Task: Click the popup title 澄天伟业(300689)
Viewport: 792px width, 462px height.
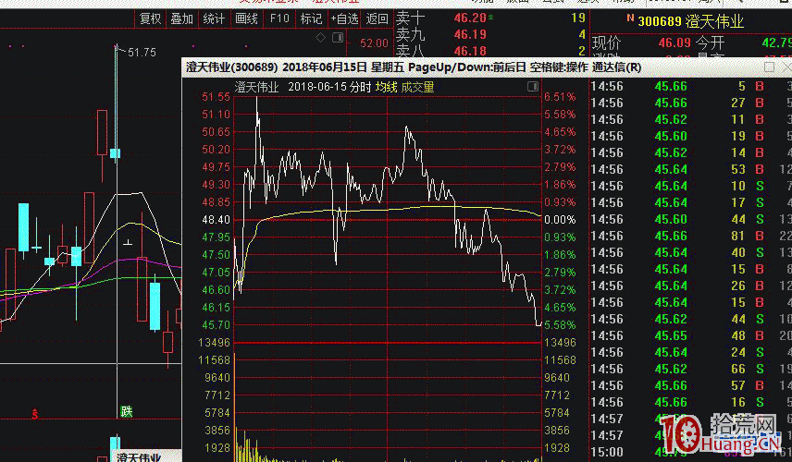Action: [232, 67]
